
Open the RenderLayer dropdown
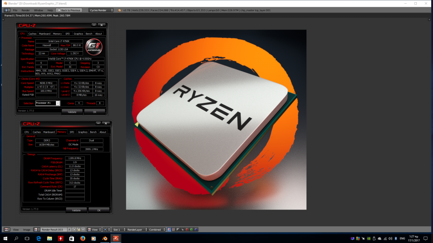[x=137, y=230]
